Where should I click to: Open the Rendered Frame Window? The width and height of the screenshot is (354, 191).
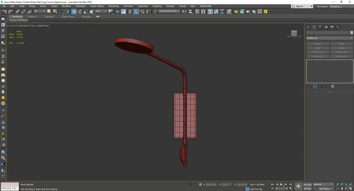[242, 11]
